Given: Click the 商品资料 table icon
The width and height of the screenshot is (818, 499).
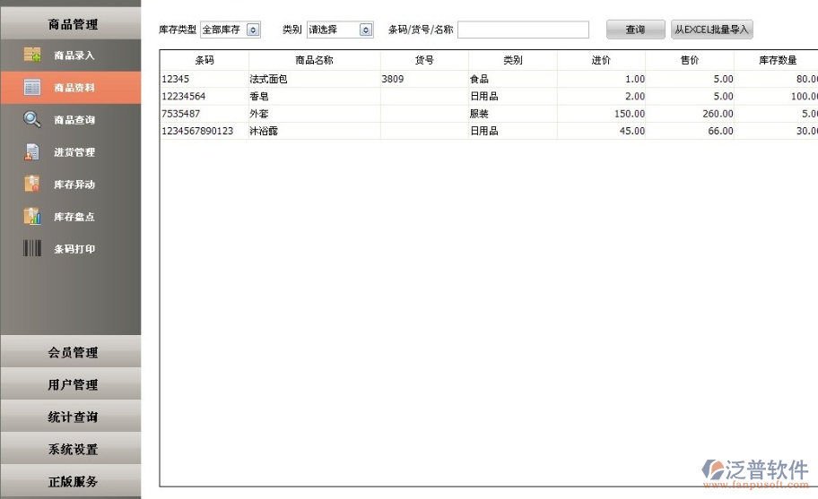Looking at the screenshot, I should click(31, 88).
